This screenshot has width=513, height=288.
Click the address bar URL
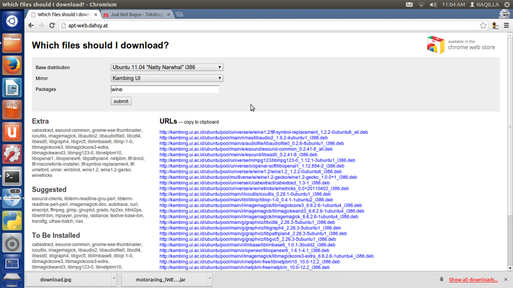(x=88, y=26)
